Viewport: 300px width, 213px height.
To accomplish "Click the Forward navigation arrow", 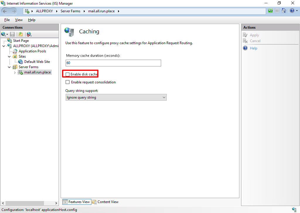I will pyautogui.click(x=14, y=11).
